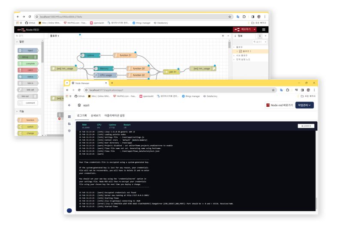Open the 작업관리 dropdown in Node Manager
This screenshot has height=225, width=337.
click(304, 105)
